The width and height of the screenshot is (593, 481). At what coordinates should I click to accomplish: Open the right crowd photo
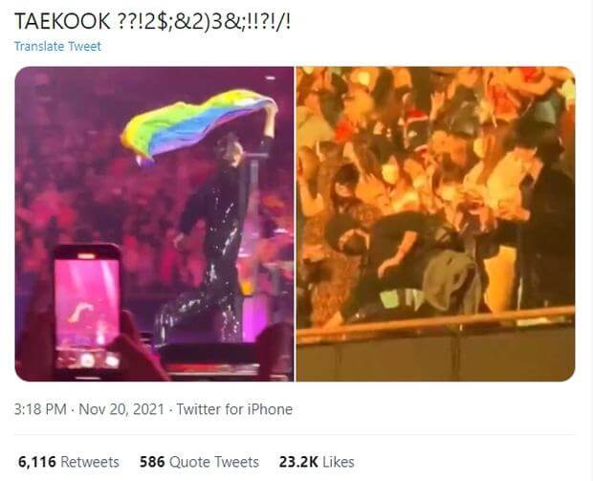[x=436, y=224]
